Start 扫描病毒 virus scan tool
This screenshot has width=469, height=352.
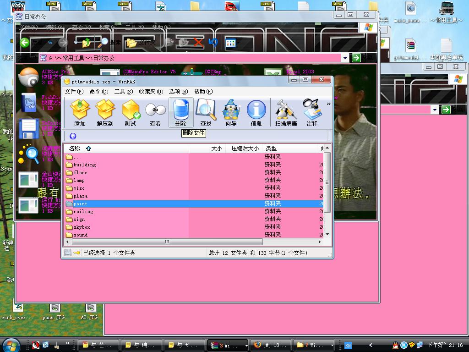[286, 113]
